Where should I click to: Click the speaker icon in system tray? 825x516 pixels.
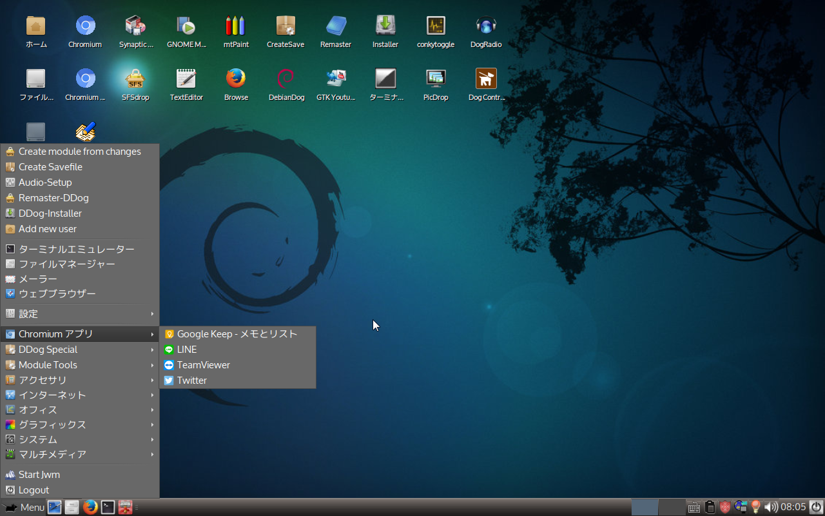click(771, 507)
